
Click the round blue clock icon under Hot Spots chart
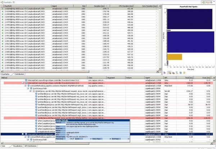pyautogui.click(x=181, y=73)
